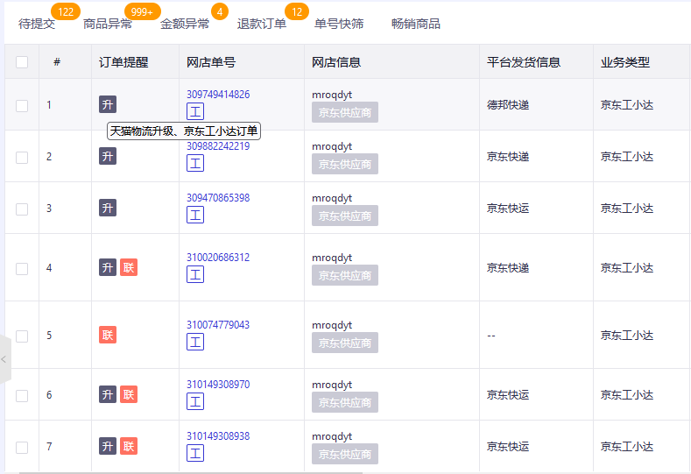Open order link 310074779043
Image resolution: width=691 pixels, height=474 pixels.
[x=218, y=324]
